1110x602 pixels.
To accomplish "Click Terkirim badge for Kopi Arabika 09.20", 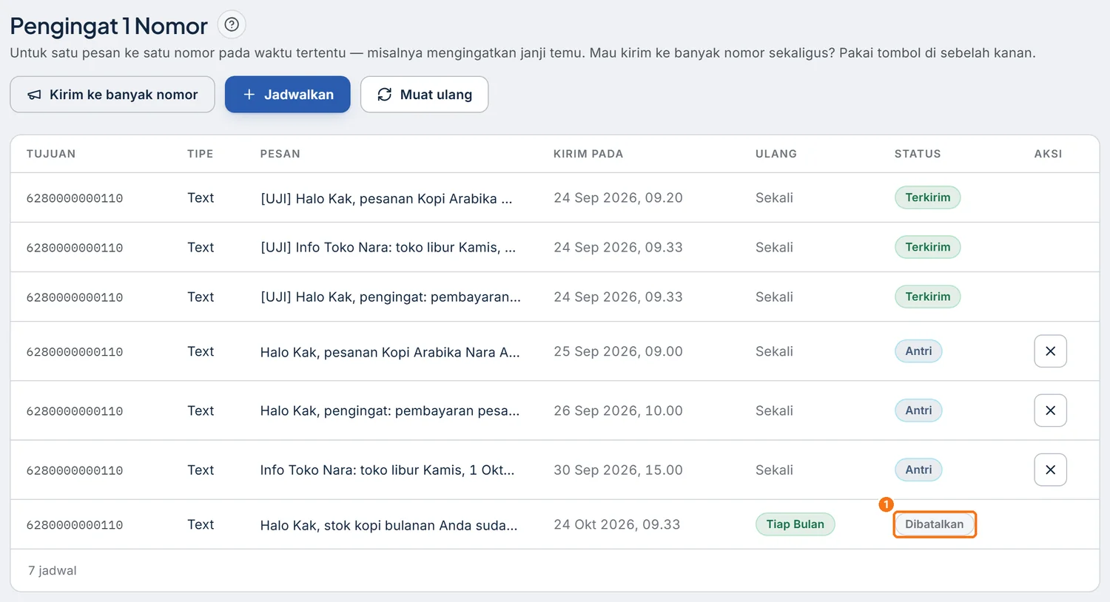I will [x=928, y=197].
